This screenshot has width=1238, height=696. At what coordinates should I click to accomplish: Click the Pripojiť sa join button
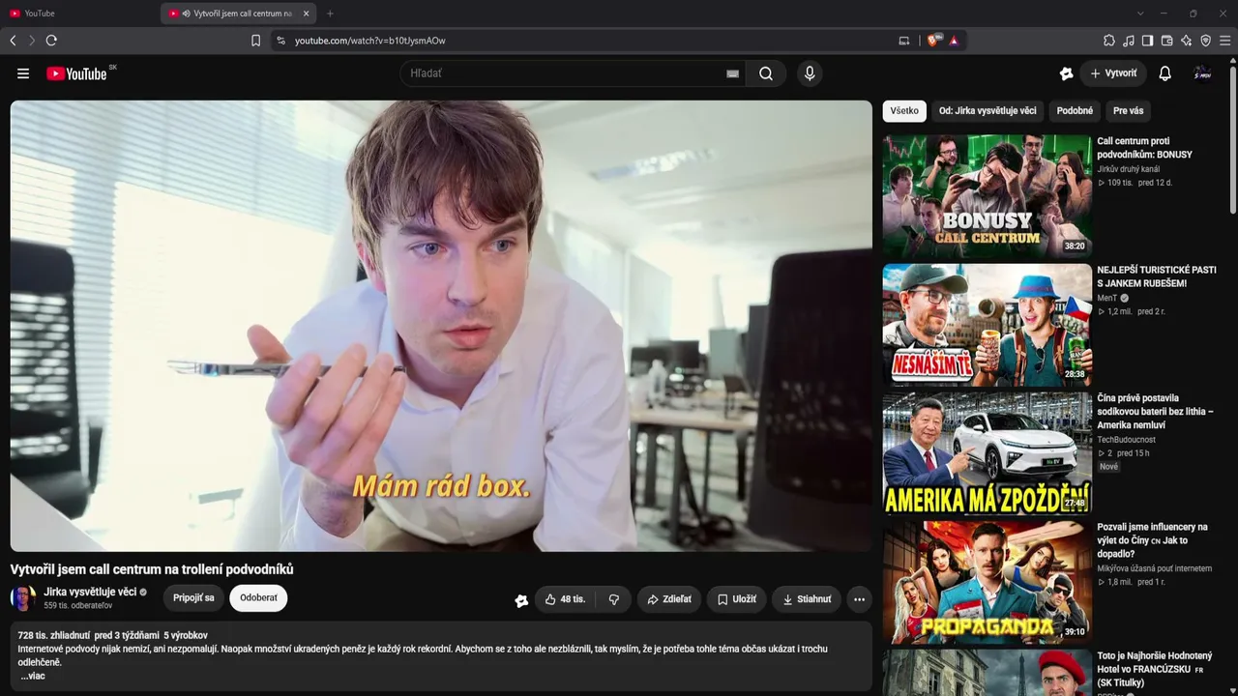click(193, 598)
